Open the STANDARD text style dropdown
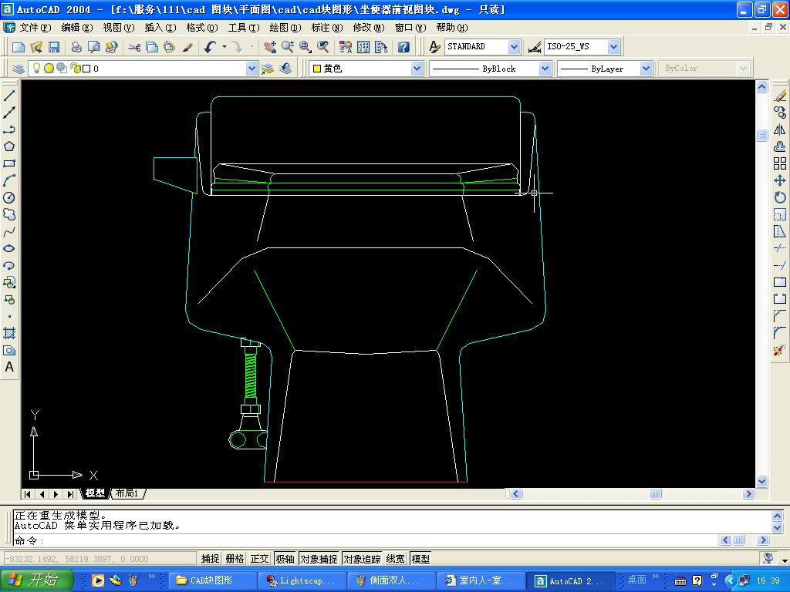 click(515, 47)
